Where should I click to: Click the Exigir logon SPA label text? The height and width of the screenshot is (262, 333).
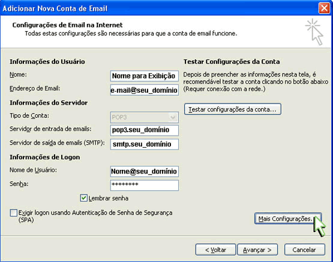(95, 216)
